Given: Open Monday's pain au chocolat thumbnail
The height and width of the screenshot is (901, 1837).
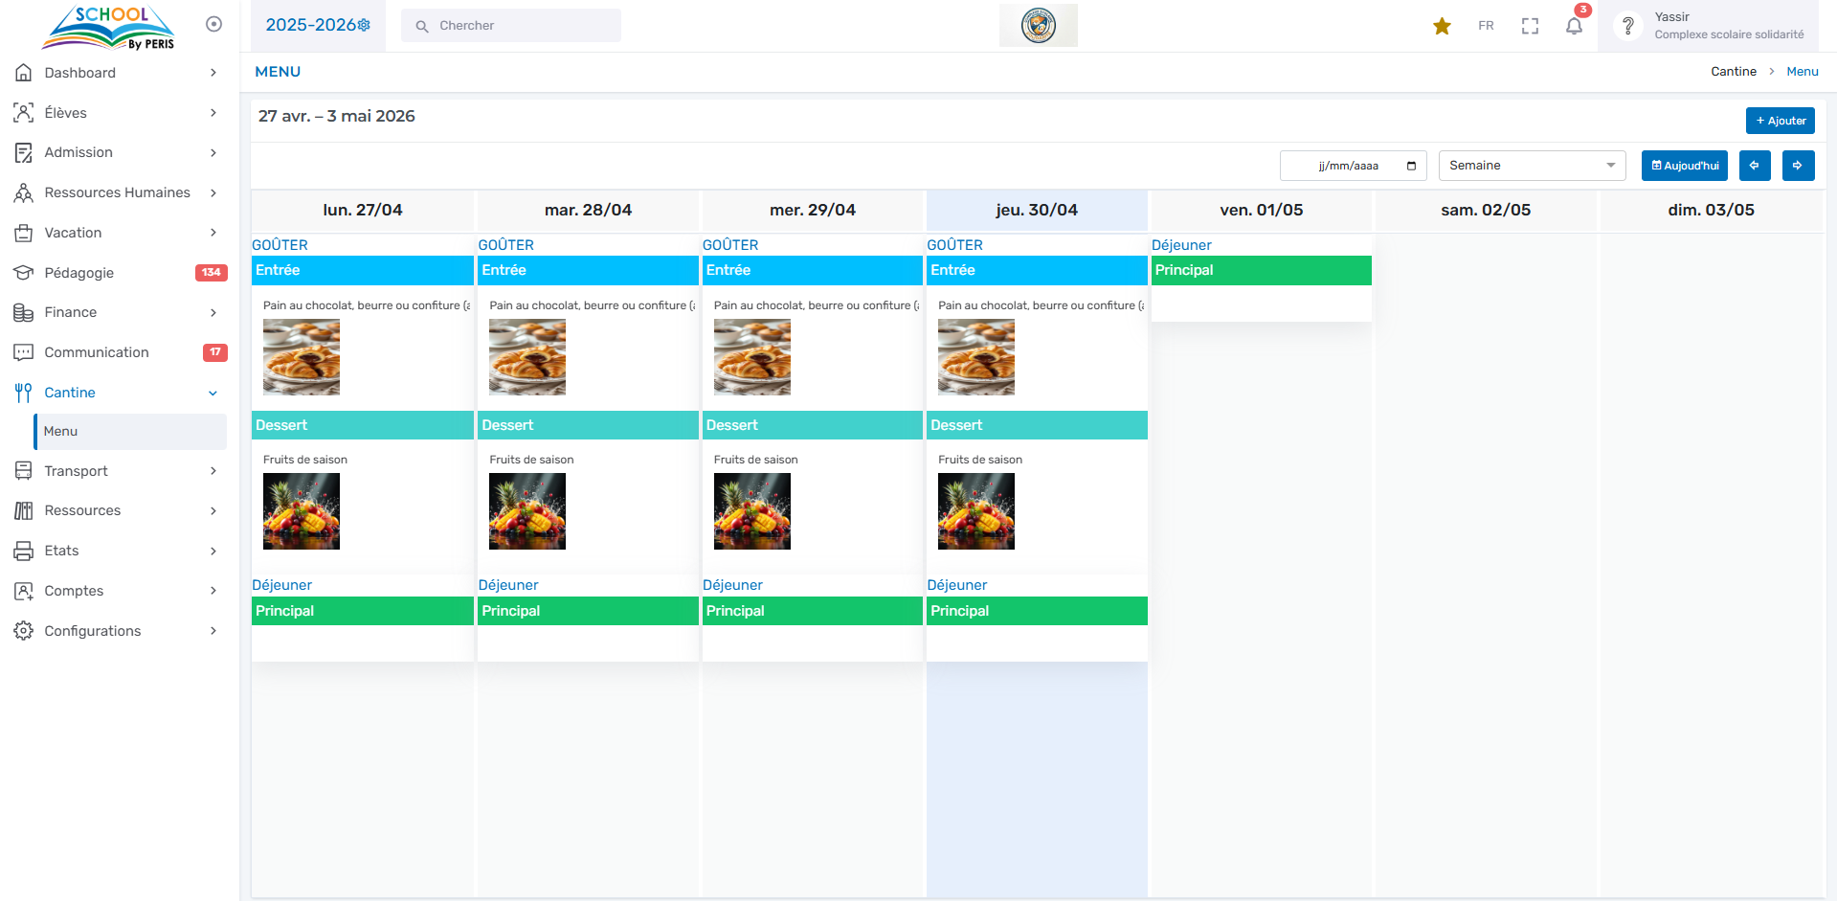Looking at the screenshot, I should [302, 357].
